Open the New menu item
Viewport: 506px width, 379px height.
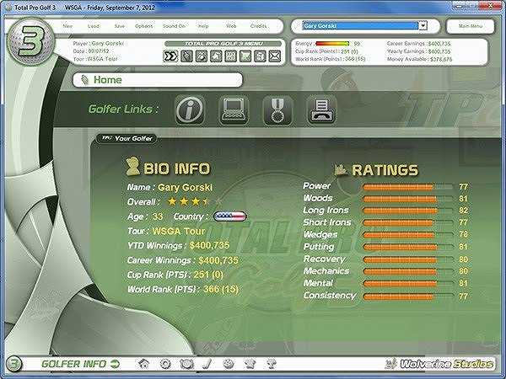(67, 26)
